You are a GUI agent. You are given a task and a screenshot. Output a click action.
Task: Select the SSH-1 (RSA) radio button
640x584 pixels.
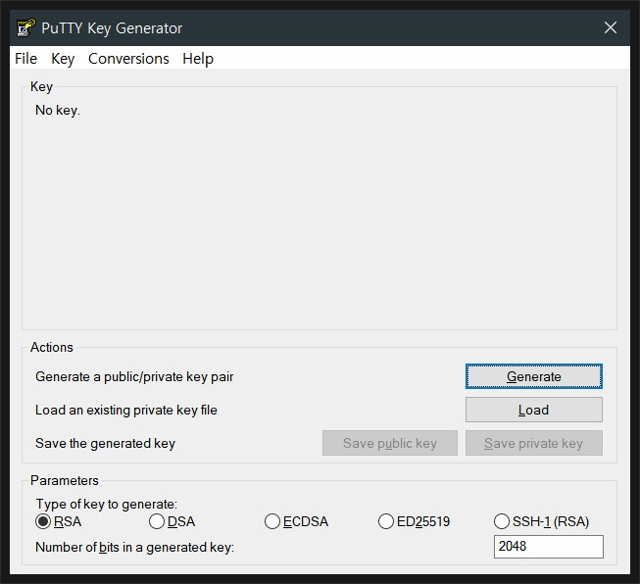(502, 521)
